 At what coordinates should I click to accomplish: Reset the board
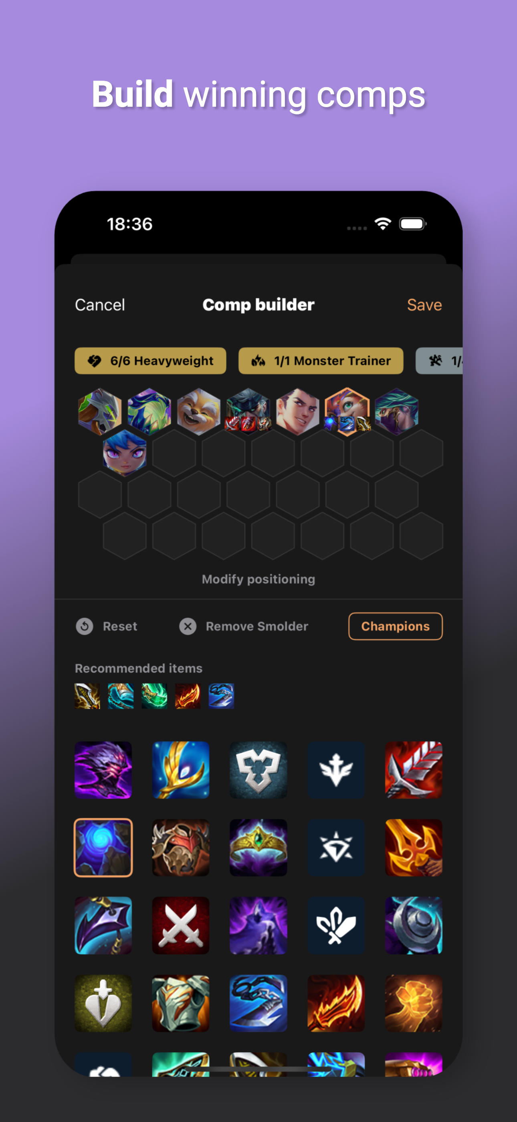pos(107,626)
